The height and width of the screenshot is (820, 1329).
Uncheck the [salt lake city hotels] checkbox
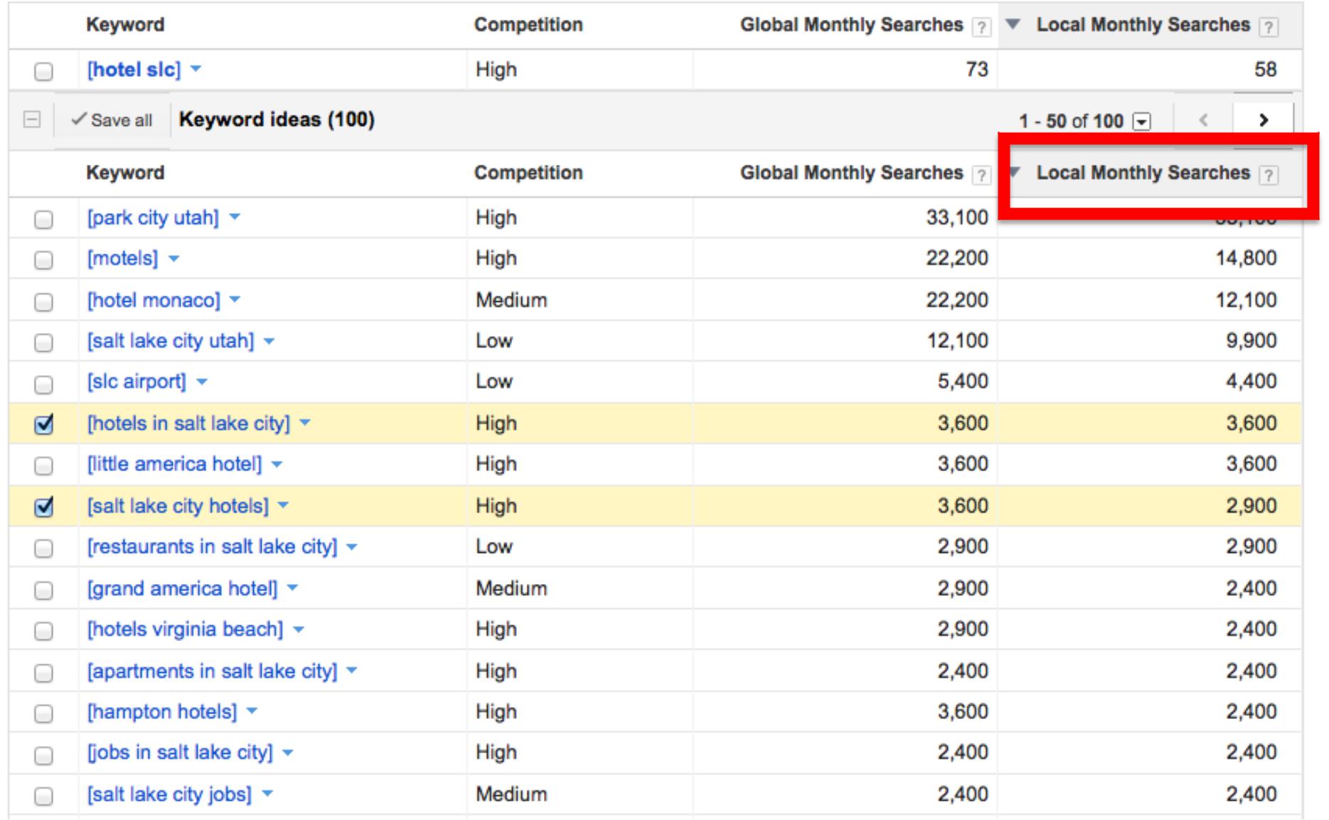43,507
